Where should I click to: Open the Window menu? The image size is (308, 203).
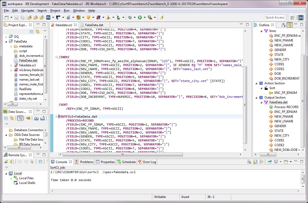click(79, 11)
